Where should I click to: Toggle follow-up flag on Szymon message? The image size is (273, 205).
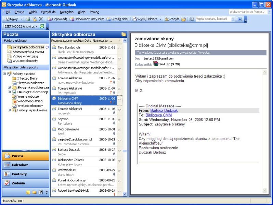tap(119, 121)
